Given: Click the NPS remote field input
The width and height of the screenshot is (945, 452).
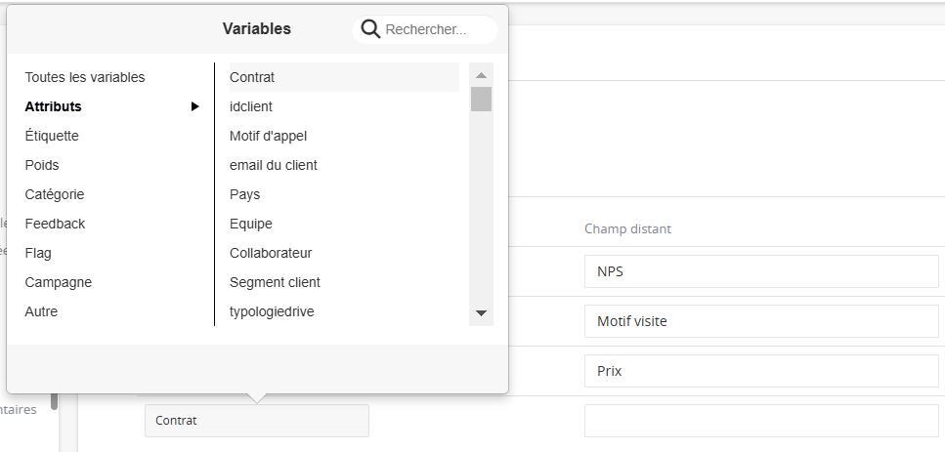Looking at the screenshot, I should (x=762, y=271).
